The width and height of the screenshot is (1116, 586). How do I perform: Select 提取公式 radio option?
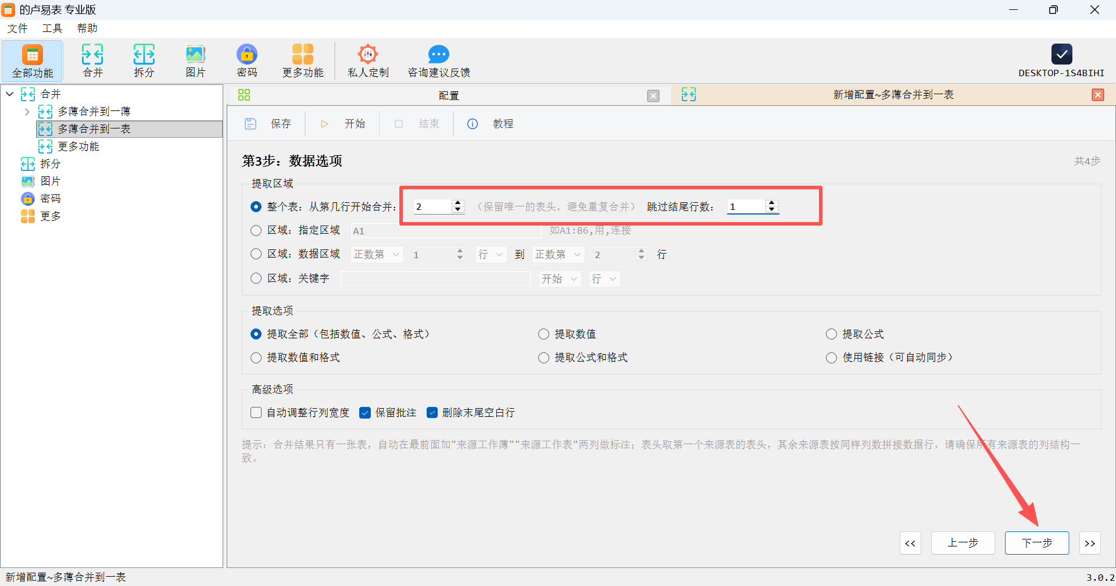click(831, 334)
